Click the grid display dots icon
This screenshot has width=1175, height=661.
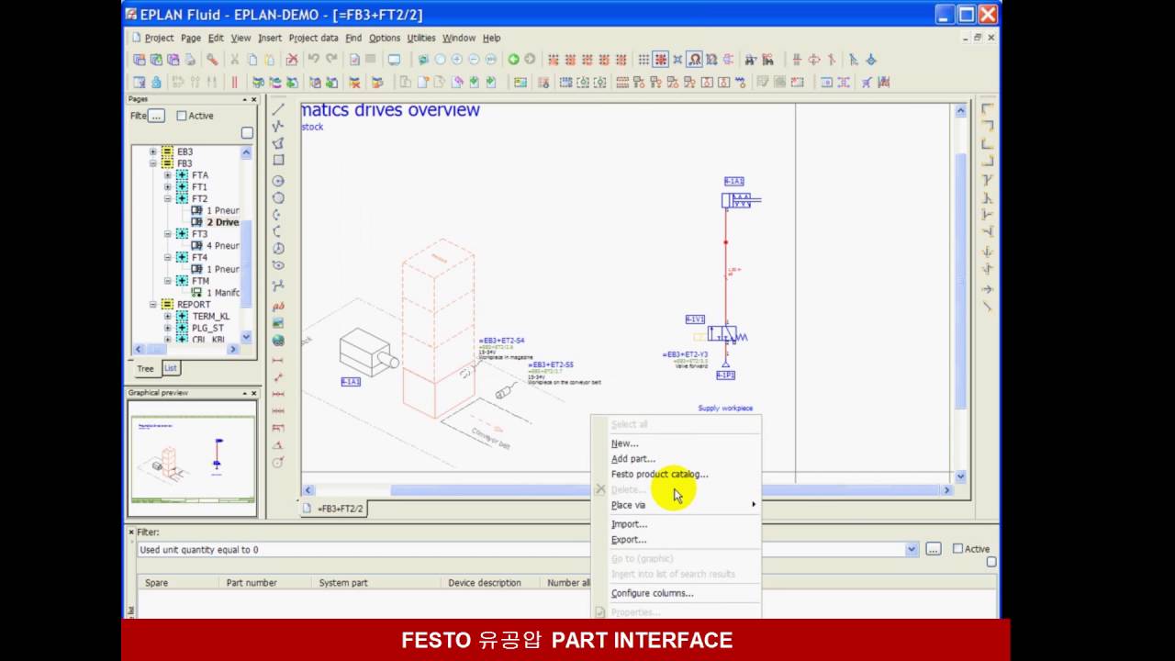pyautogui.click(x=643, y=60)
